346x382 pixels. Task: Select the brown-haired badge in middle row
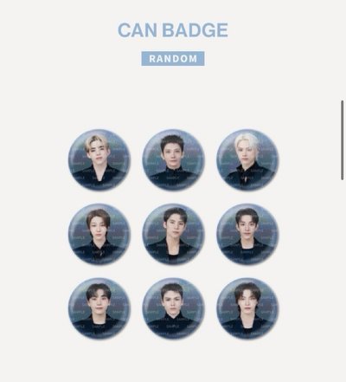point(99,234)
